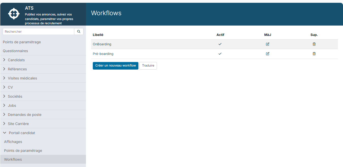Open Affichages under Portail candidat

[x=13, y=142]
